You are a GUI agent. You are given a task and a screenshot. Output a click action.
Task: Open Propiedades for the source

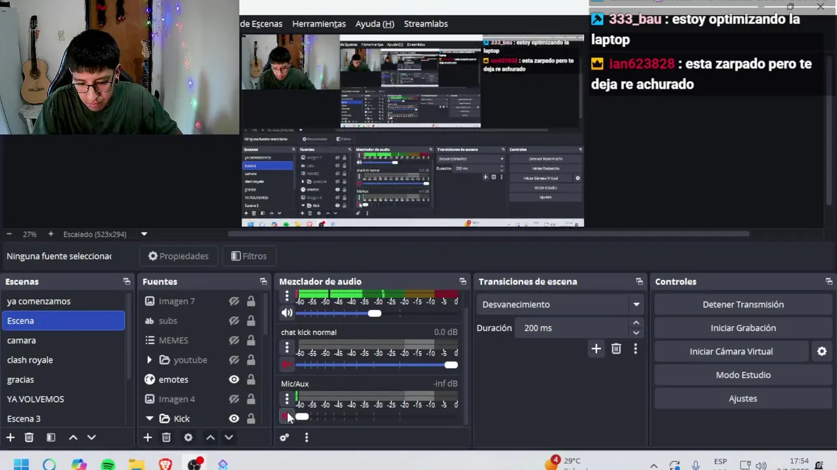179,256
